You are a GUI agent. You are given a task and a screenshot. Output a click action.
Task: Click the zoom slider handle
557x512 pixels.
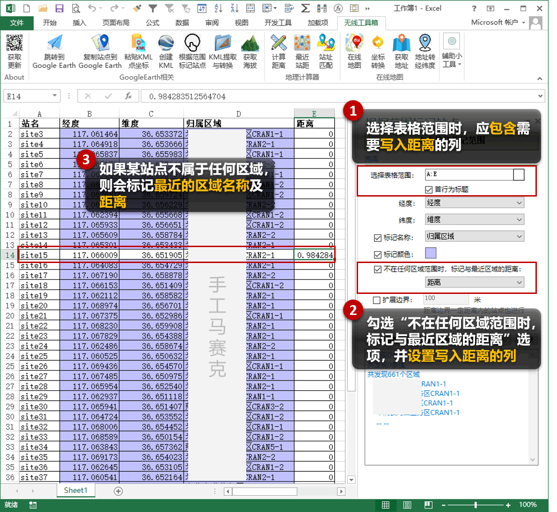[x=476, y=505]
